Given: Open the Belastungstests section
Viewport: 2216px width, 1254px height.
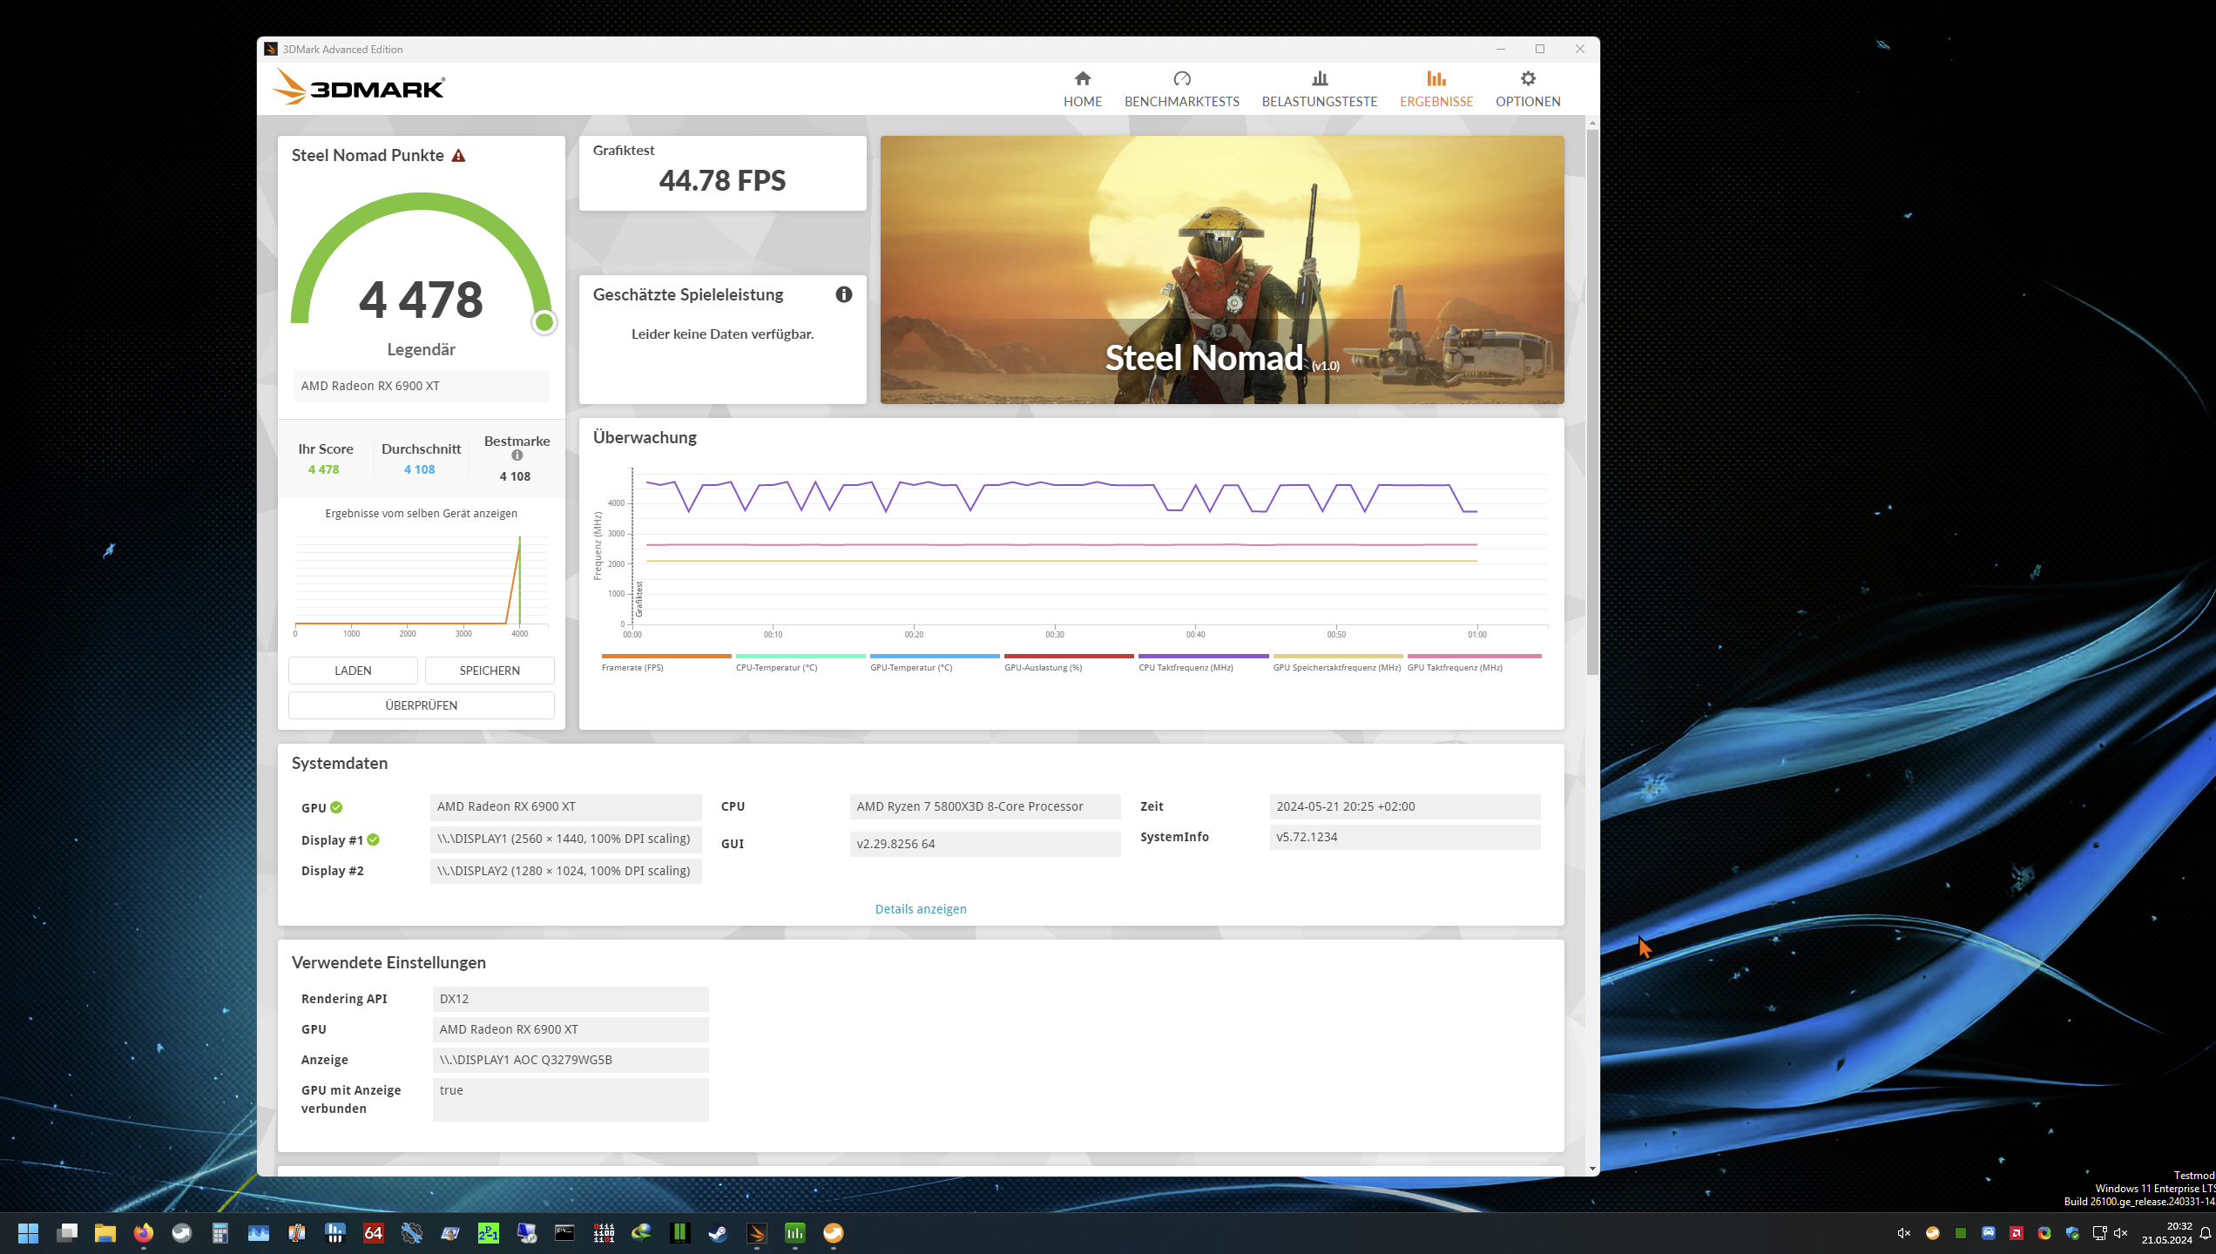Looking at the screenshot, I should (1319, 89).
